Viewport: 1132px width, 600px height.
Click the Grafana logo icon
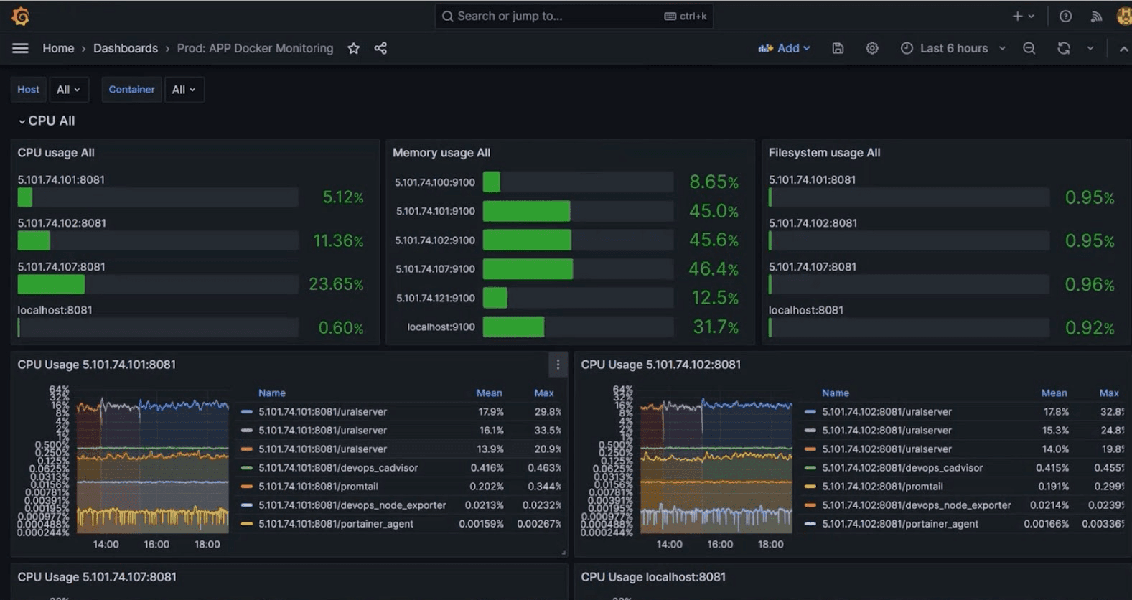pyautogui.click(x=20, y=16)
